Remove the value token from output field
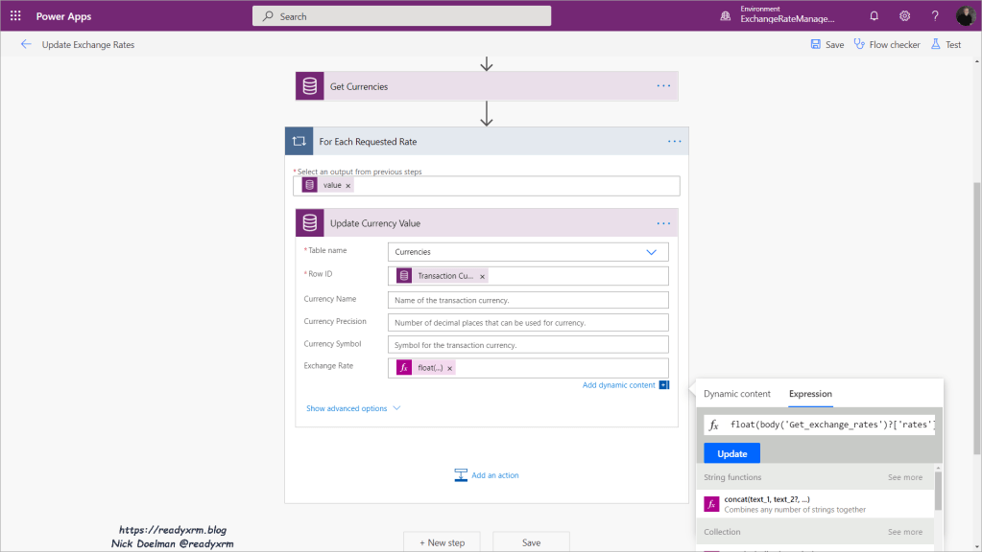Screen dimensions: 982x552 [x=348, y=185]
